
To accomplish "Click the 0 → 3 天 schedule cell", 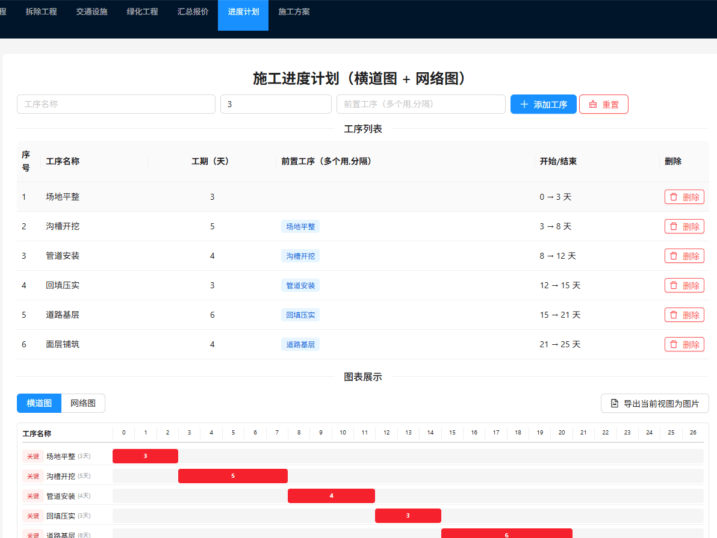I will 556,197.
